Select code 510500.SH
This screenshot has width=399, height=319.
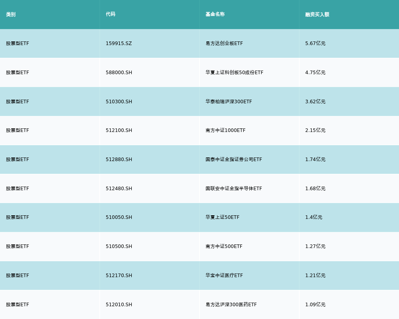pos(119,246)
